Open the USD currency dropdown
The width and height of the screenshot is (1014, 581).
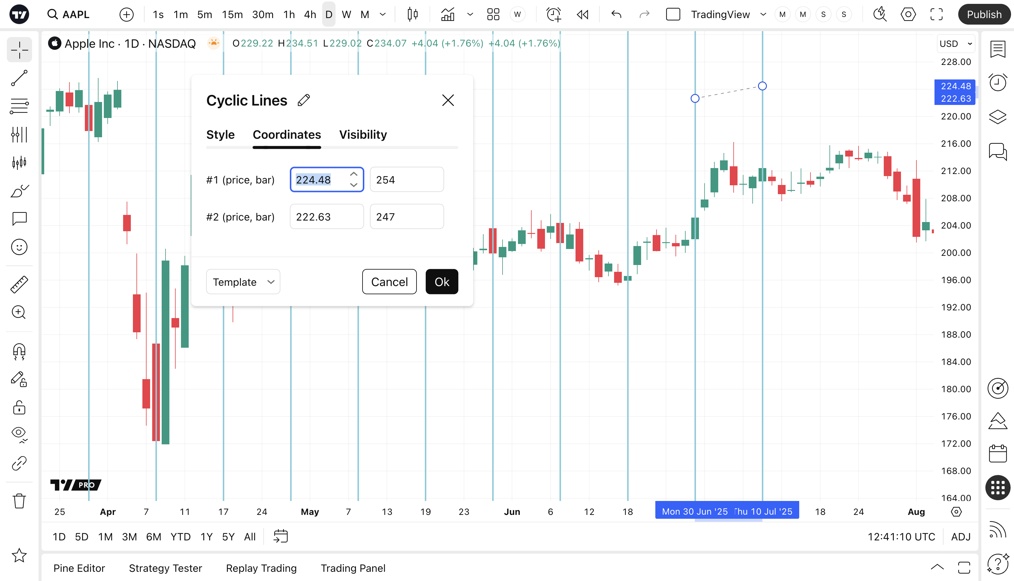(956, 44)
